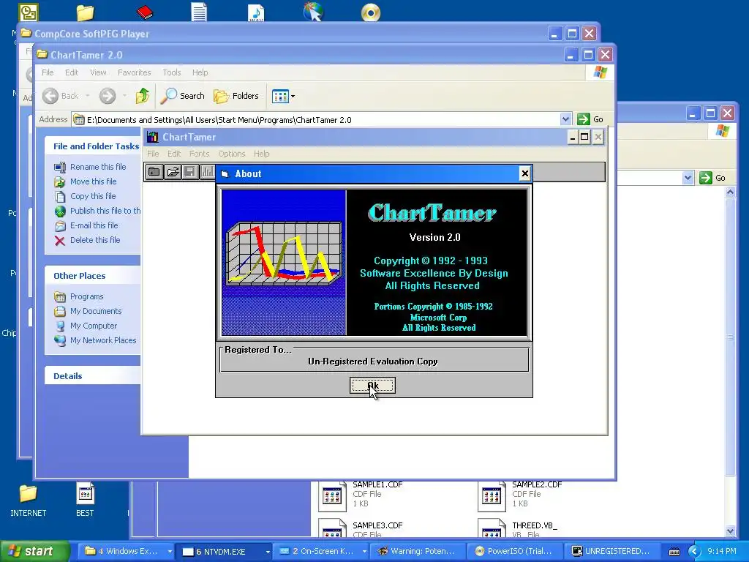The width and height of the screenshot is (749, 562).
Task: Open Tools menu in ChartTamer 2.0 Explorer
Action: point(171,72)
